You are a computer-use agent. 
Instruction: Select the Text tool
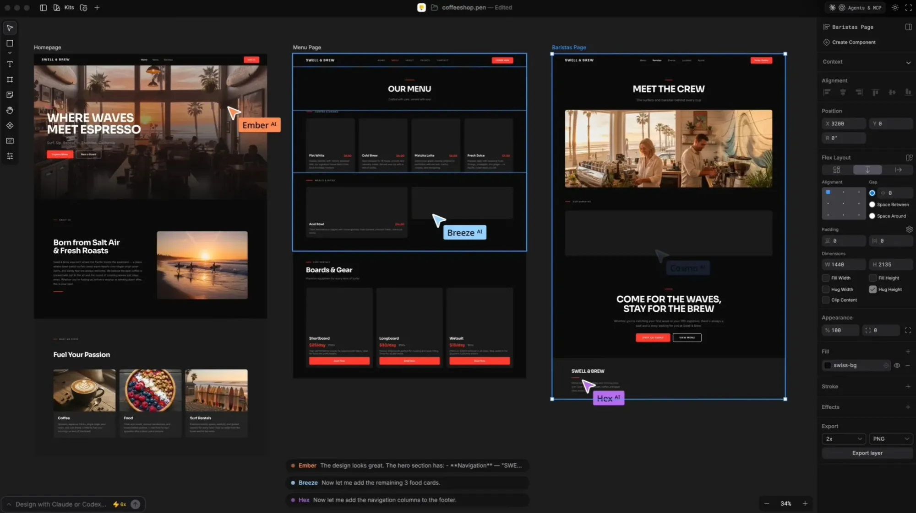pyautogui.click(x=10, y=64)
